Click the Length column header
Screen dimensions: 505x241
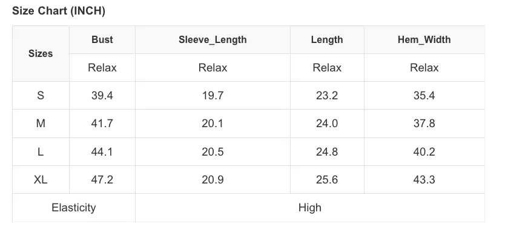[x=327, y=39]
